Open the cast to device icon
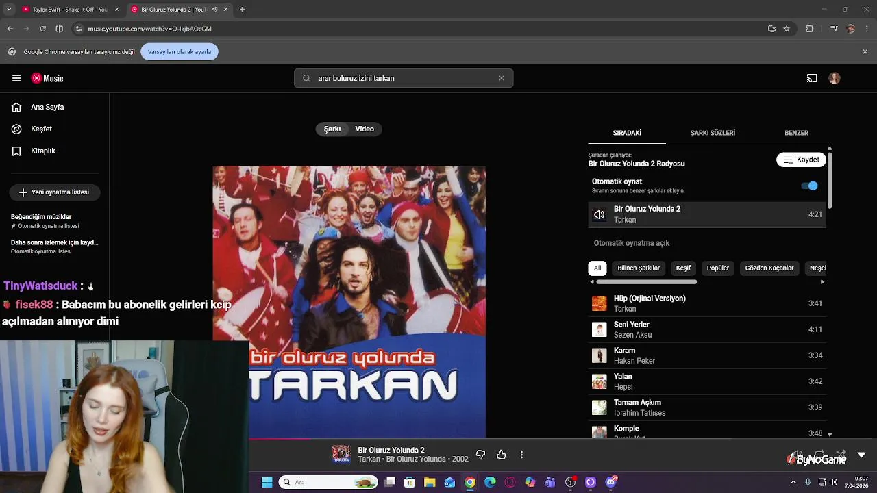The image size is (877, 493). coord(812,78)
